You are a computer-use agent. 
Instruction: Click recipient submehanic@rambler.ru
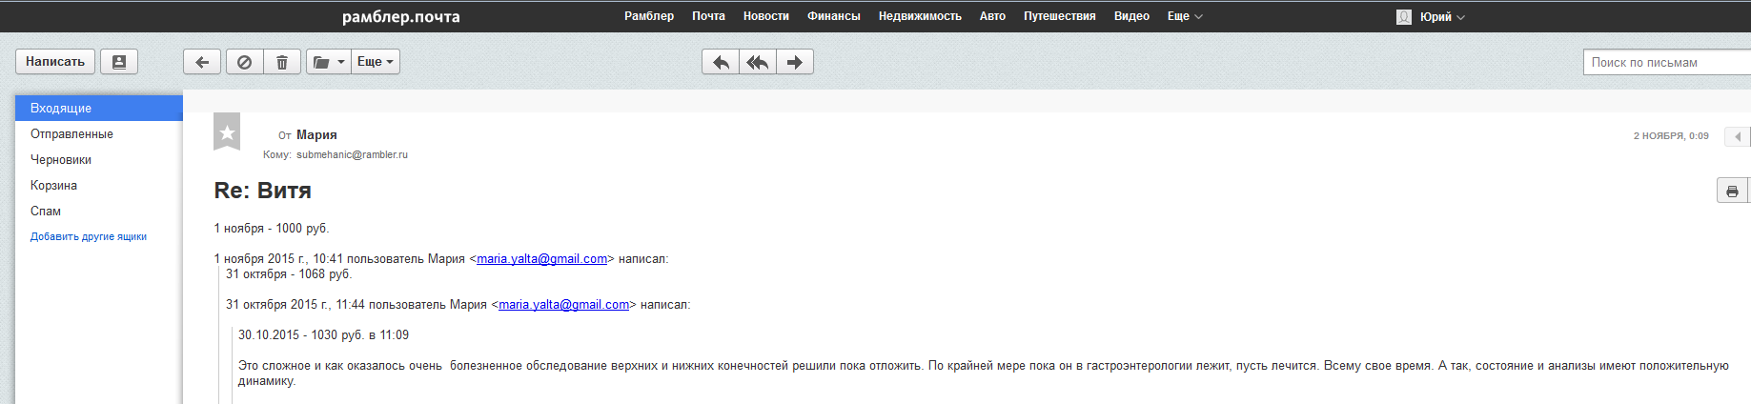pyautogui.click(x=352, y=154)
